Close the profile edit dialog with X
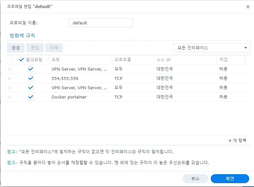 (248, 7)
